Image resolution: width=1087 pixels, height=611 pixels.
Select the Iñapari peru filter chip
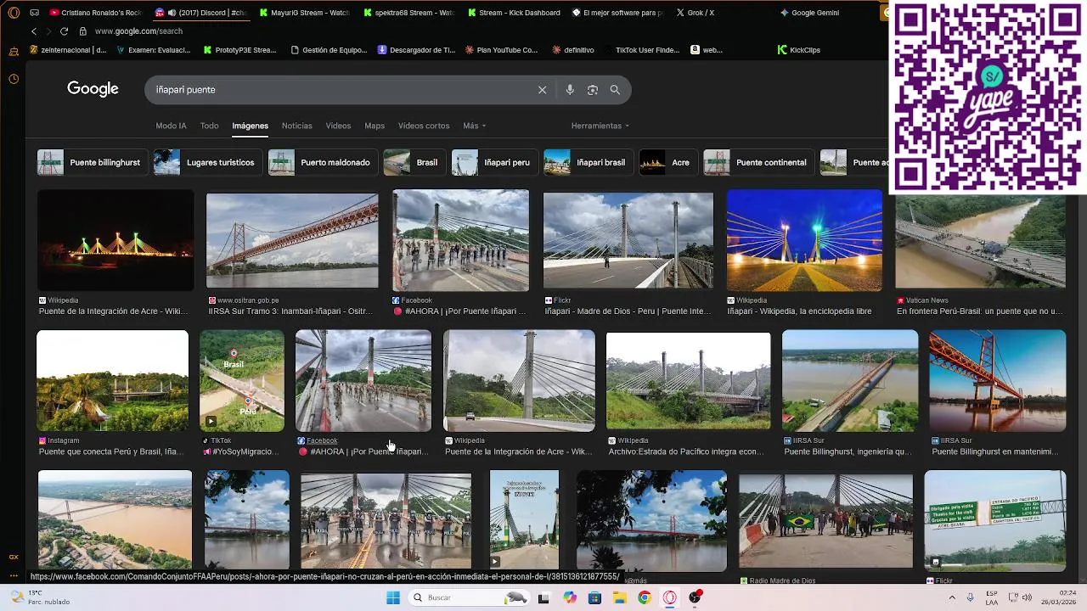(493, 162)
